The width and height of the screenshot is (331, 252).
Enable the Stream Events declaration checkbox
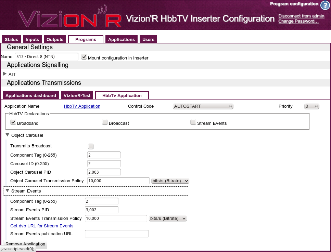193,122
